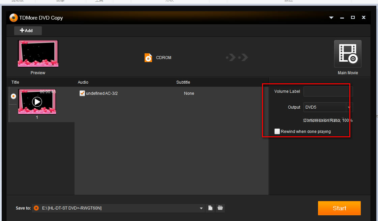
Task: Click the Compression Ratio: 100% text
Action: [328, 120]
